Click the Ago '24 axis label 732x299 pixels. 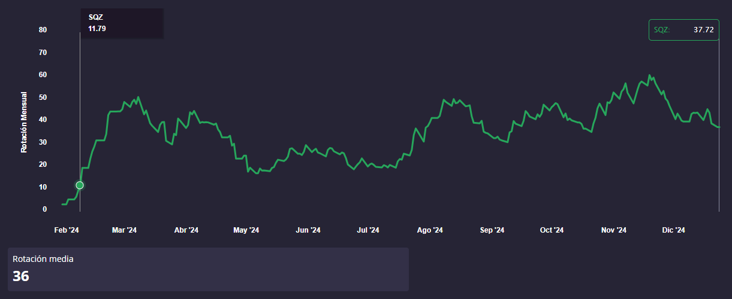(x=430, y=230)
